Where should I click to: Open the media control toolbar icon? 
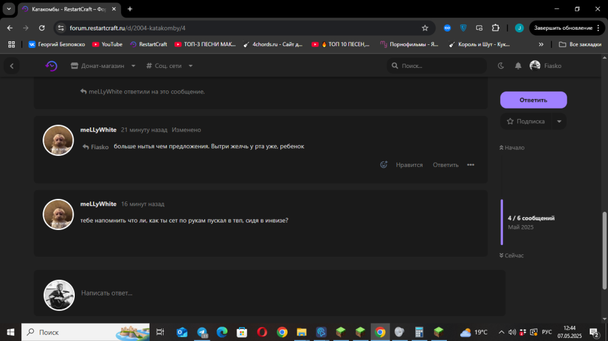pos(479,28)
